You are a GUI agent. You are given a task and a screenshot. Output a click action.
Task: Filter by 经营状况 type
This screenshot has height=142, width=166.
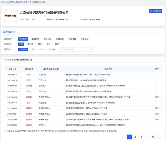[x=84, y=39]
